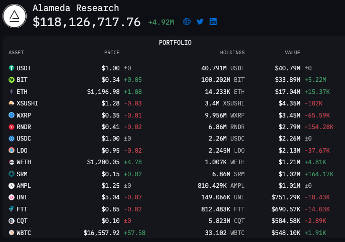Image resolution: width=345 pixels, height=242 pixels.
Task: Open the WETH asset name
Action: (x=24, y=162)
